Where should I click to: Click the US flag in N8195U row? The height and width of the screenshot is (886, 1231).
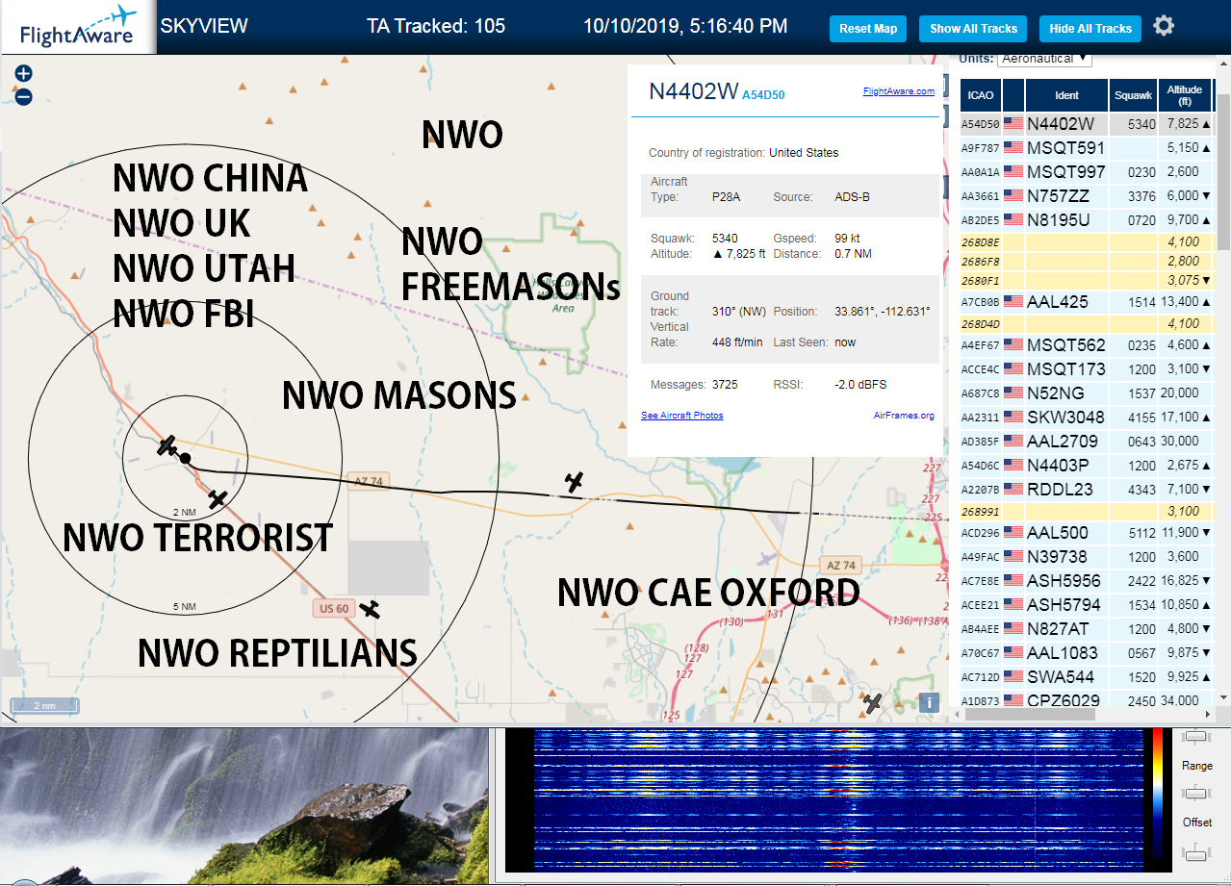(1013, 219)
